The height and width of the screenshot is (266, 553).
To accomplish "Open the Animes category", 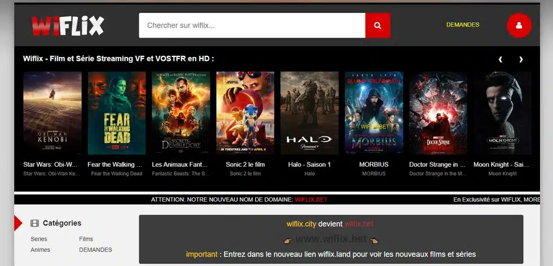I will (x=40, y=250).
